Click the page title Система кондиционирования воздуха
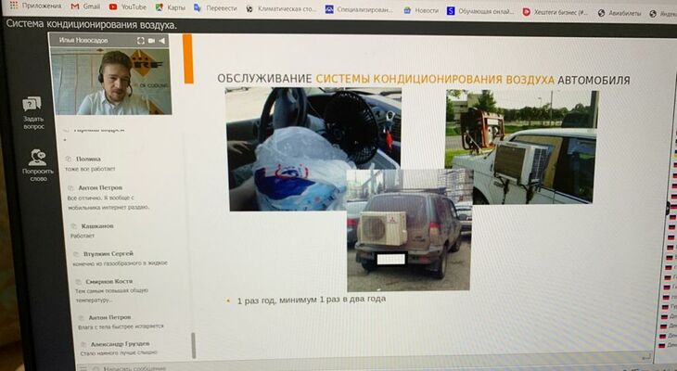Viewport: 677px width, 371px height. point(91,25)
